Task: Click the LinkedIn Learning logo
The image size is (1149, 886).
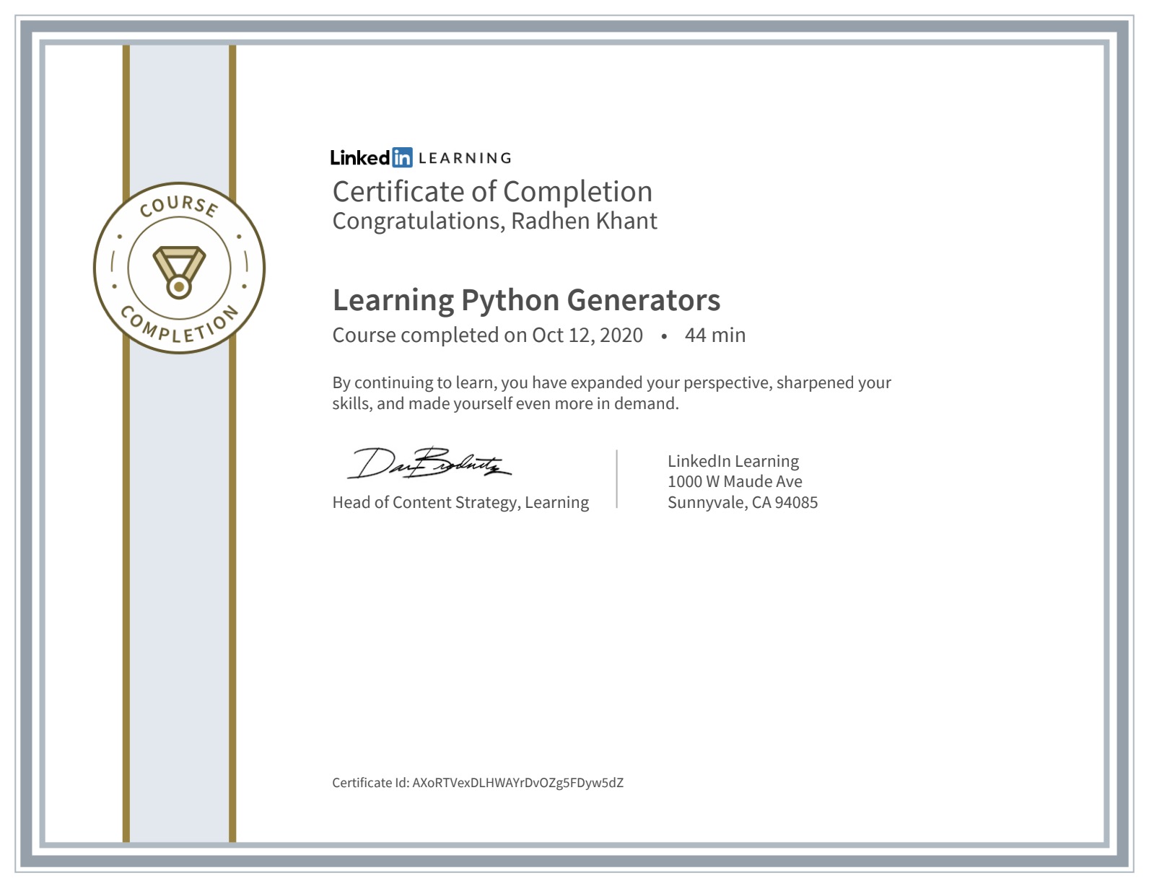Action: 421,157
